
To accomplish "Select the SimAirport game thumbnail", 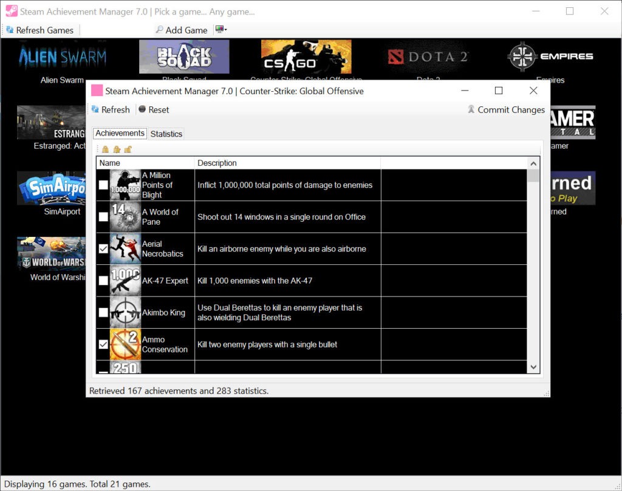I will [x=51, y=188].
